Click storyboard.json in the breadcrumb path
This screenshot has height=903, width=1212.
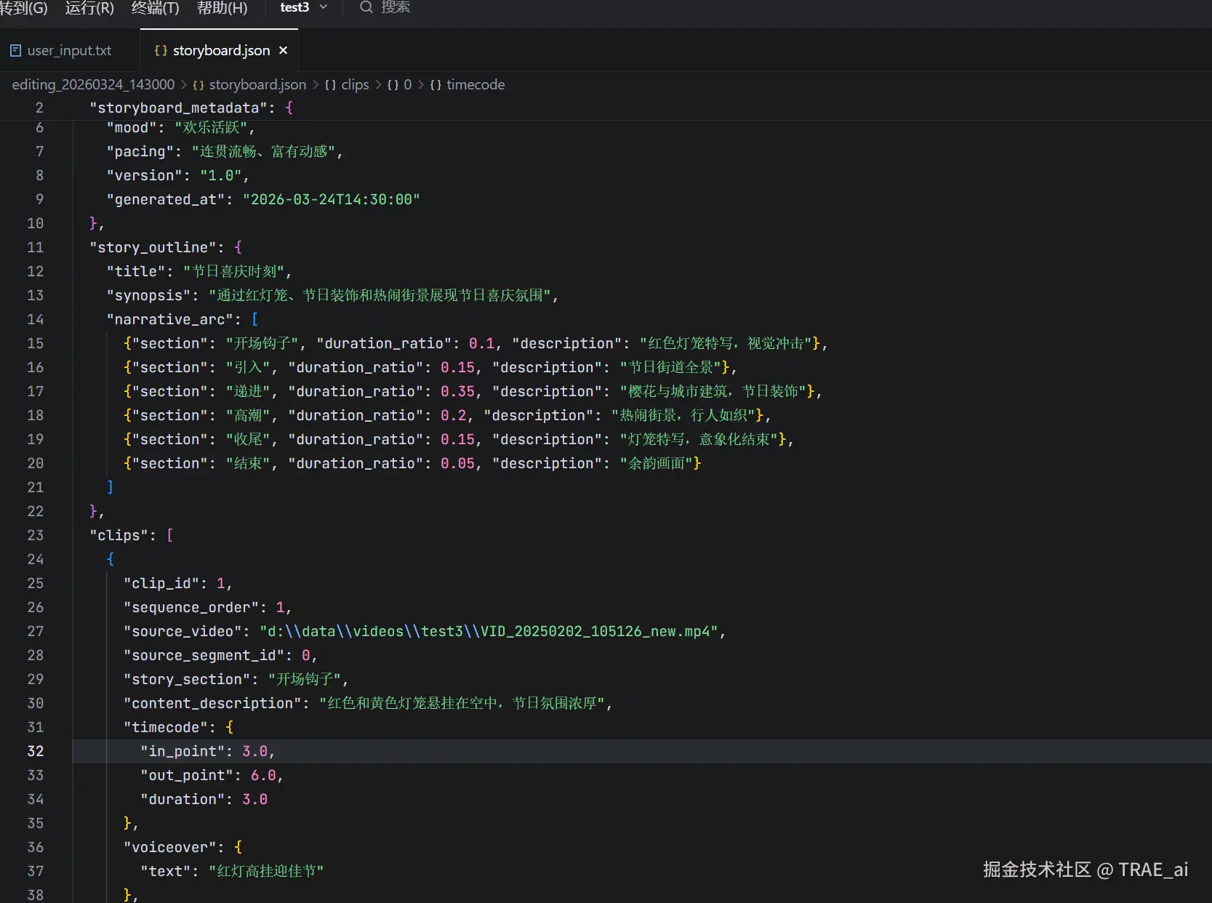(x=257, y=84)
